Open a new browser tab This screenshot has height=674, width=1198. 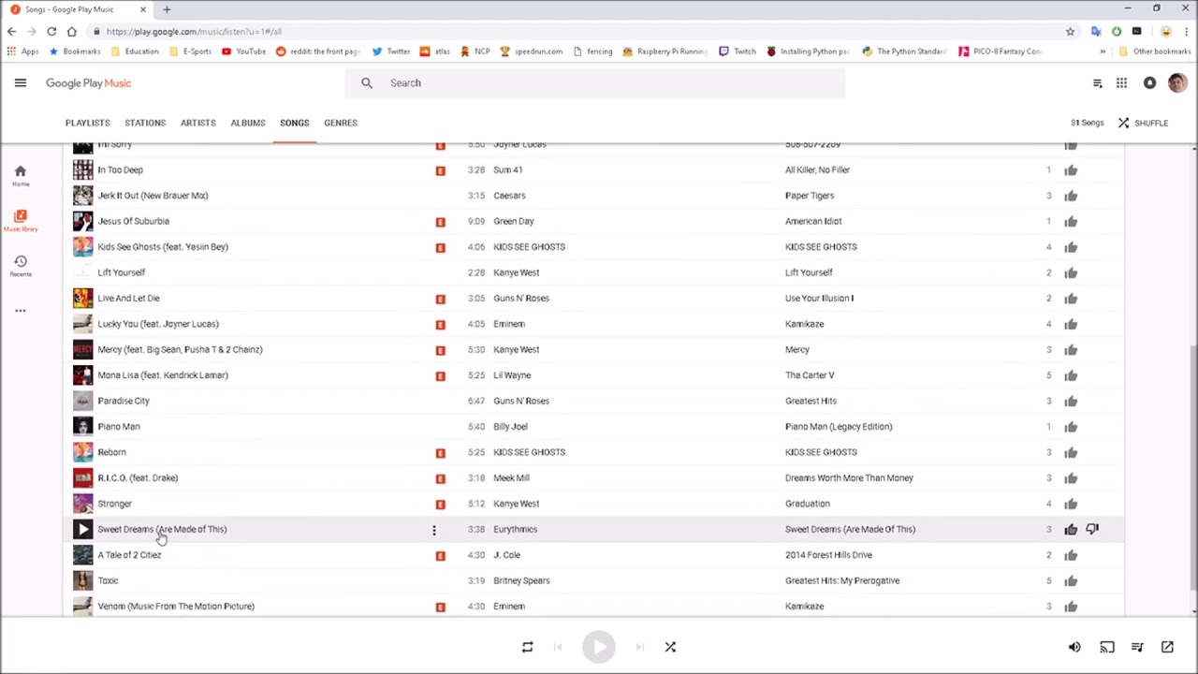point(167,9)
